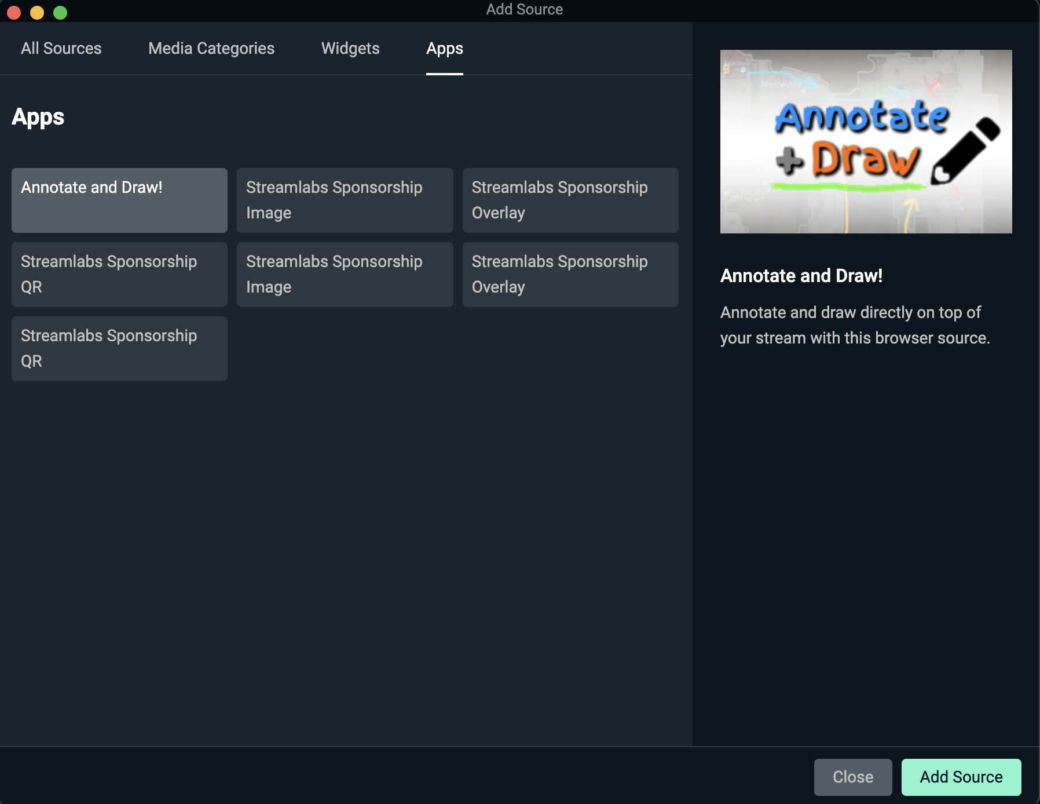Switch to the Media Categories tab
Screen dimensions: 1040x804
pos(211,48)
